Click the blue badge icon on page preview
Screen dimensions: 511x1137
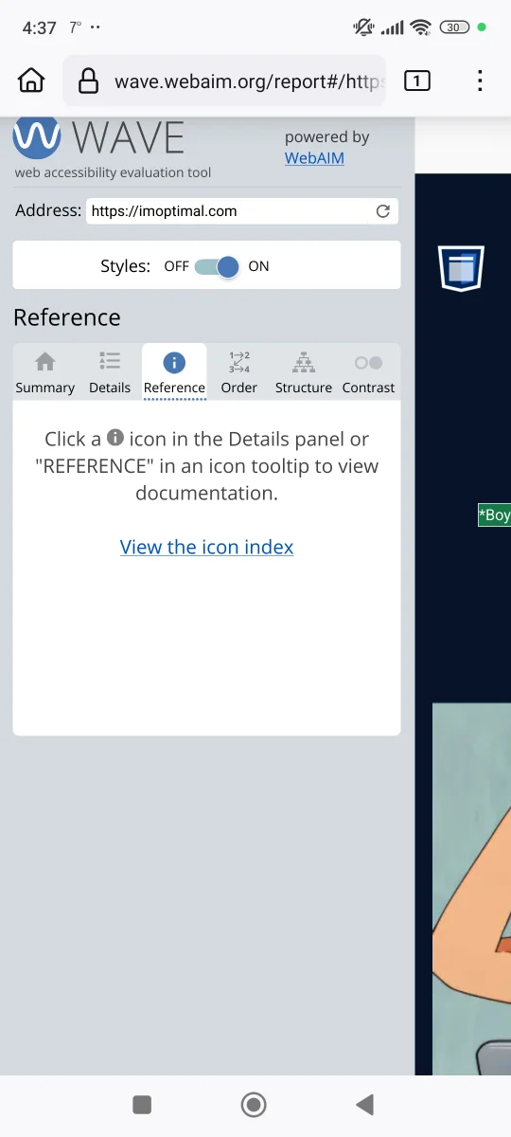(461, 268)
